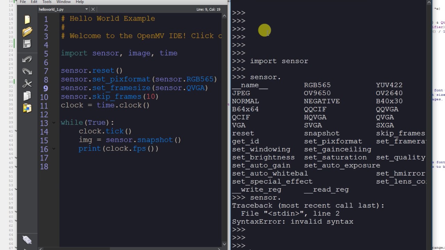This screenshot has width=445, height=250.
Task: Close the helloworld_1.py document with the X
Action: pos(93,9)
